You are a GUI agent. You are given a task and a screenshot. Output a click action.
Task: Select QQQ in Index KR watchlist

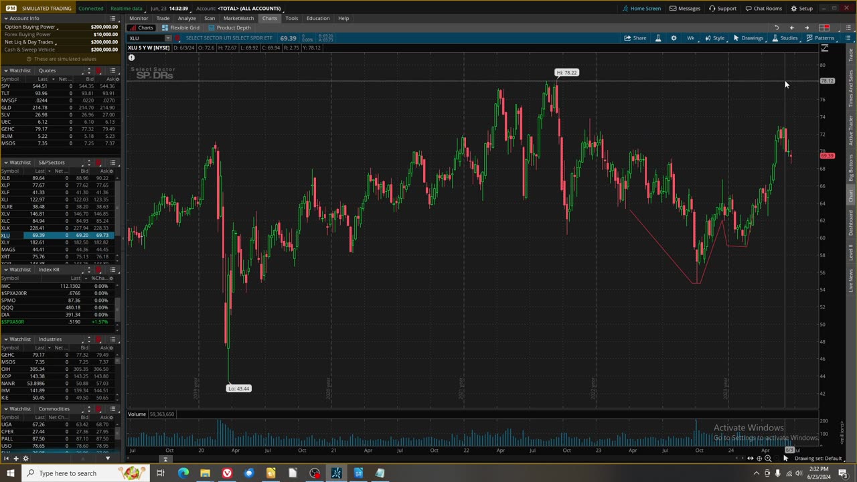pyautogui.click(x=58, y=307)
